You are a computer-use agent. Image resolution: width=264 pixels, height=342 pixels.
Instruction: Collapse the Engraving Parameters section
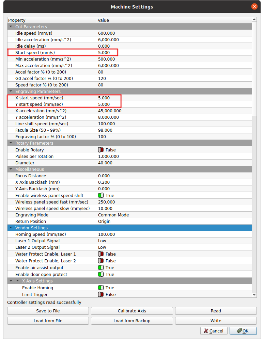tap(11, 92)
